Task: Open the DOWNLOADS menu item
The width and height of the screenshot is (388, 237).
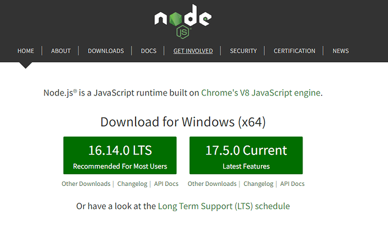Action: [x=106, y=51]
